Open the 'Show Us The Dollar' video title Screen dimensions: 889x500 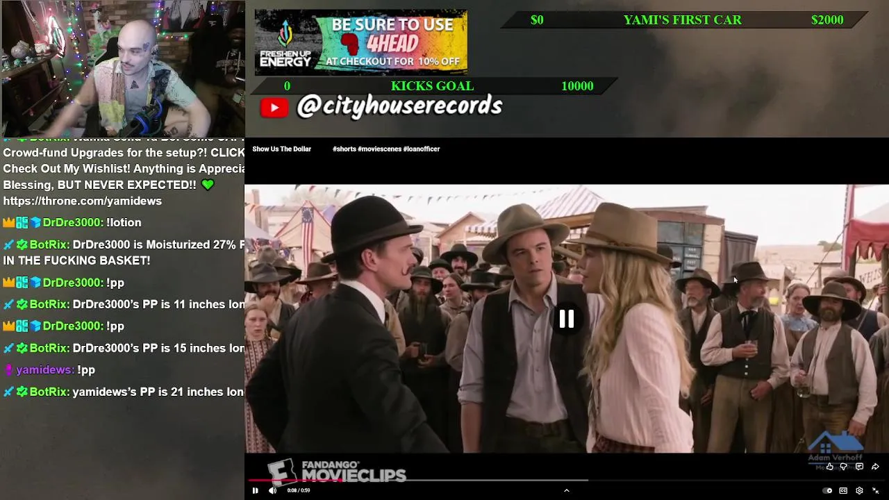point(281,149)
